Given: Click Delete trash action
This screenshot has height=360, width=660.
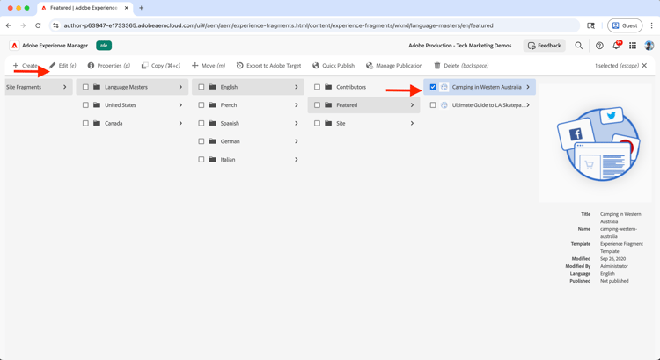Looking at the screenshot, I should [461, 66].
